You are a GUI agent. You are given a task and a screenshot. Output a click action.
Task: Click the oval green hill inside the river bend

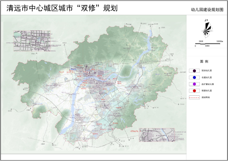pos(126,71)
